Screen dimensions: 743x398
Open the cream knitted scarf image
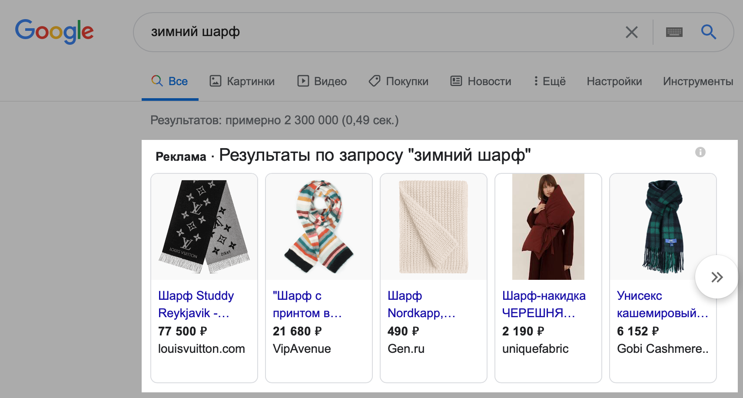434,227
